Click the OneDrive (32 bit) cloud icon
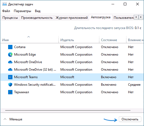 point(10,70)
